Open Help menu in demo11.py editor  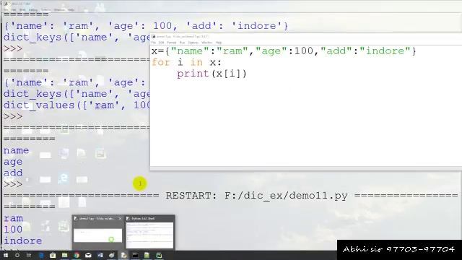[x=218, y=43]
